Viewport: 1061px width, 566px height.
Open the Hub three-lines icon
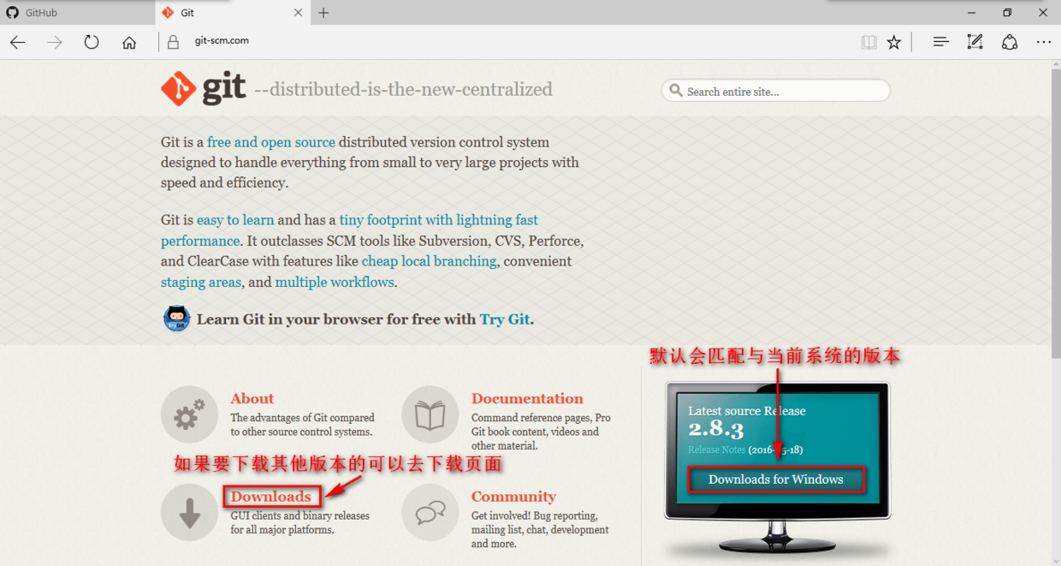[x=941, y=41]
